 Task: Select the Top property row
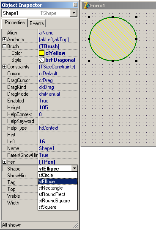click(x=20, y=189)
